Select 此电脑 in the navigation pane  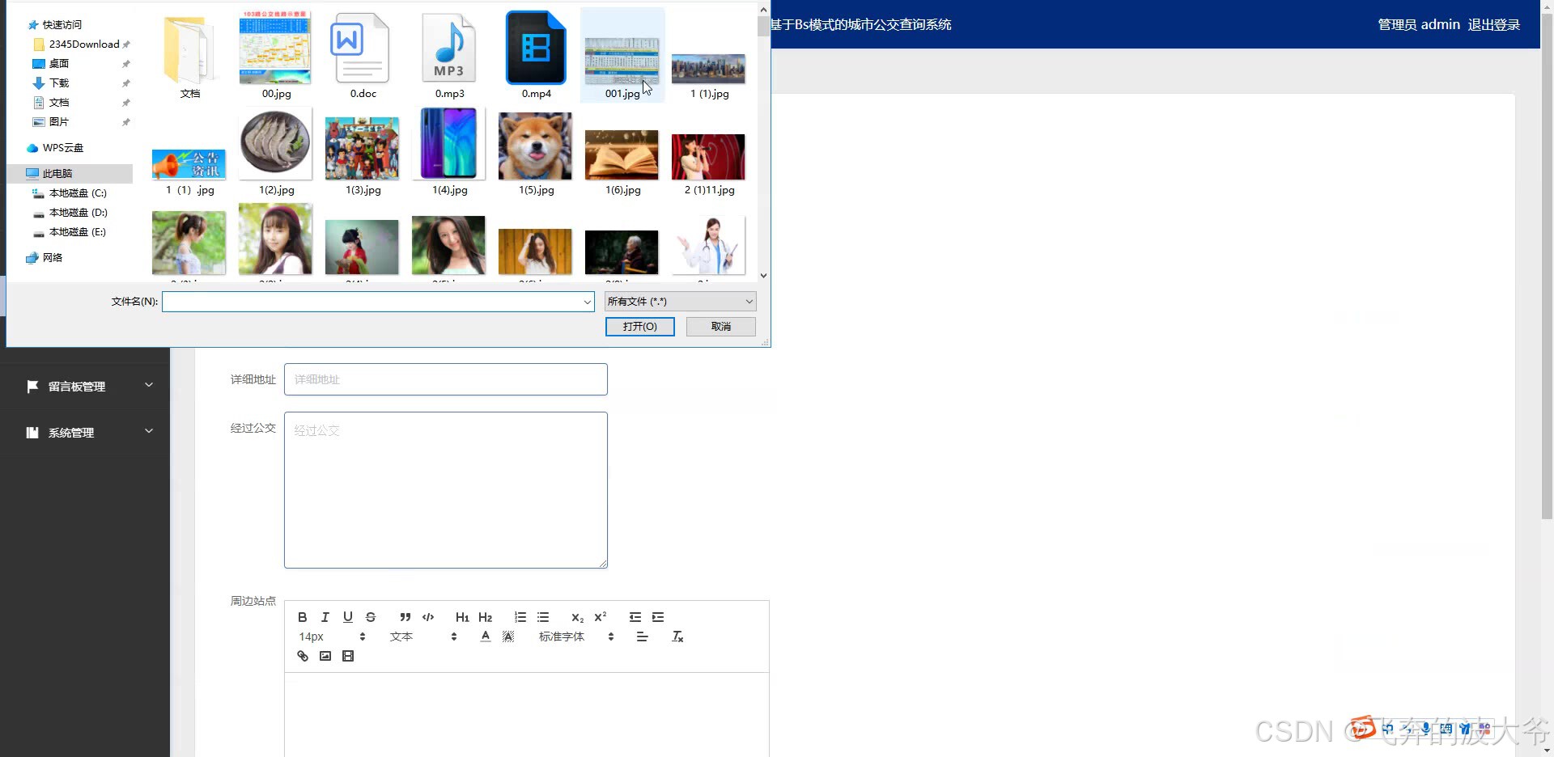pos(57,174)
